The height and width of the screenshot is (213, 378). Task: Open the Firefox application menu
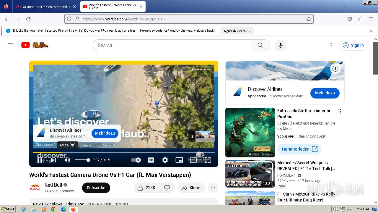(x=371, y=19)
